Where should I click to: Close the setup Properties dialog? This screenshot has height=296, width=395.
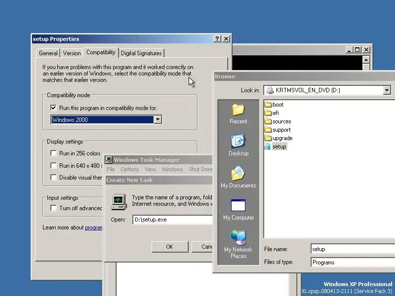tap(226, 39)
